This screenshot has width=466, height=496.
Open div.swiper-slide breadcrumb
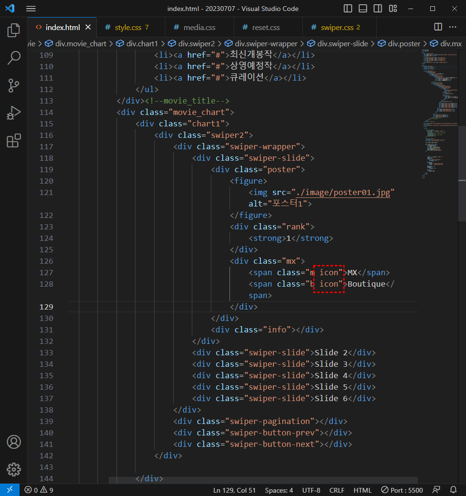pyautogui.click(x=338, y=44)
